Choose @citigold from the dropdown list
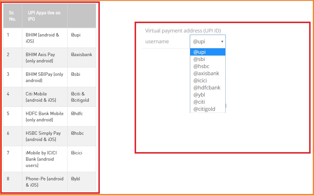The width and height of the screenshot is (314, 196). [208, 109]
